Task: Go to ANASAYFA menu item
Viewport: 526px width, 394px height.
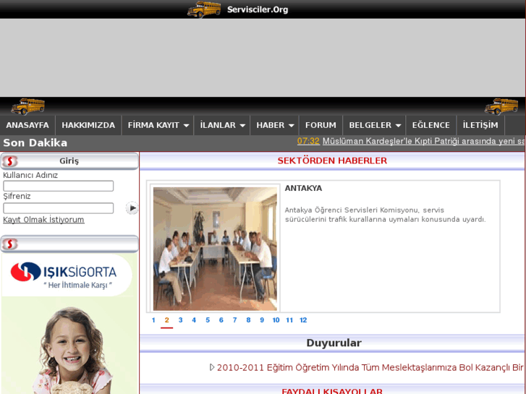Action: coord(27,125)
